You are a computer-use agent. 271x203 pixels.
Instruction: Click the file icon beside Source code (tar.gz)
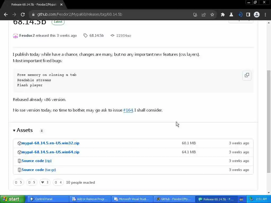[19, 170]
